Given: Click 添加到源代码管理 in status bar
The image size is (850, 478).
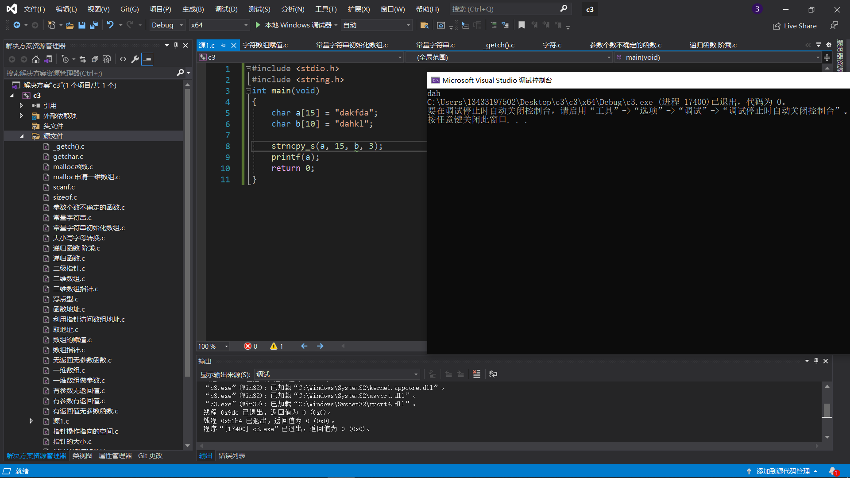Looking at the screenshot, I should [782, 471].
